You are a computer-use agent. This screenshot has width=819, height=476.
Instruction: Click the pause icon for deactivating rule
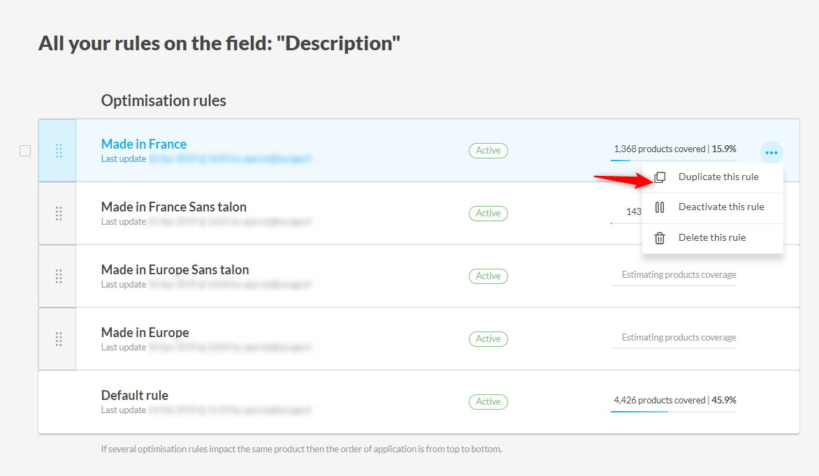point(660,207)
